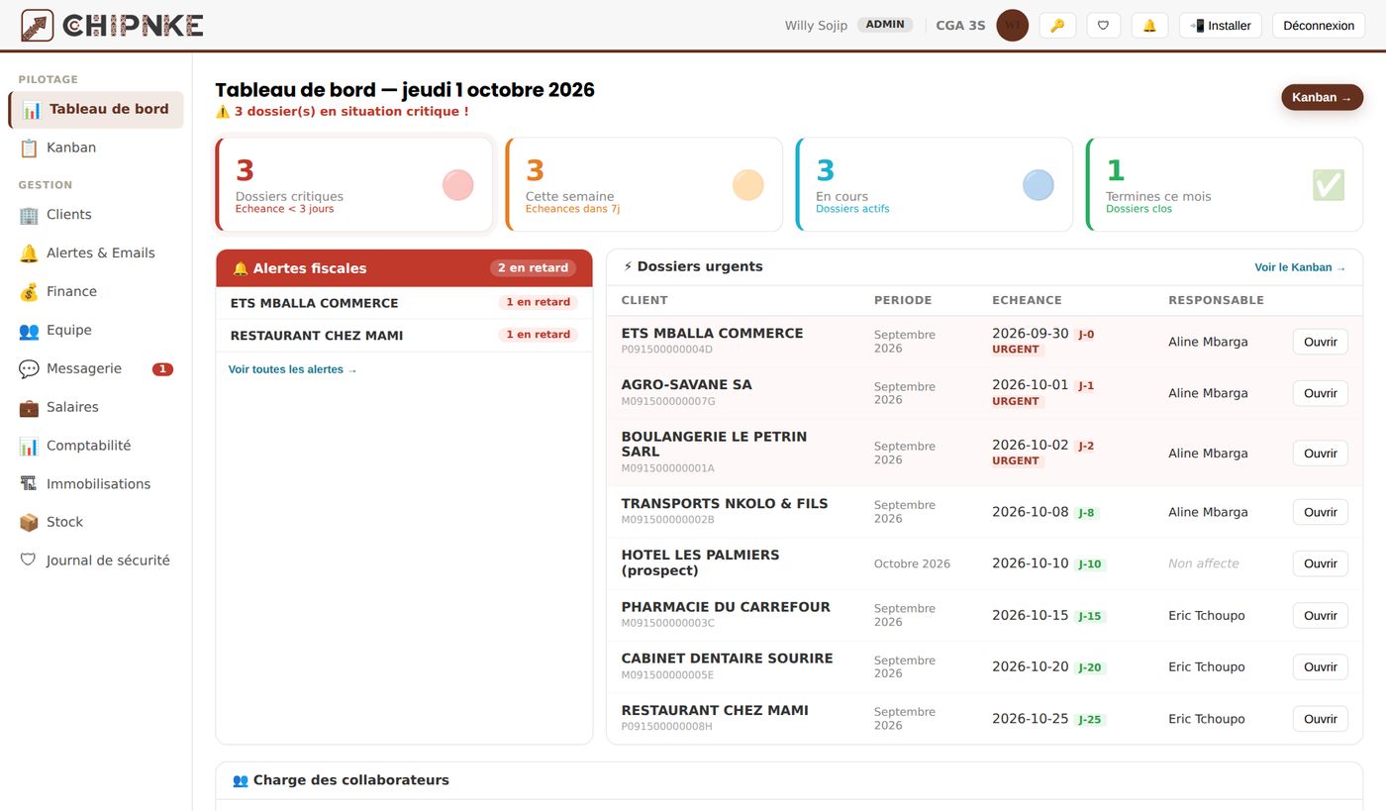Click the Salaires briefcase icon
This screenshot has height=811, width=1386.
click(x=29, y=408)
